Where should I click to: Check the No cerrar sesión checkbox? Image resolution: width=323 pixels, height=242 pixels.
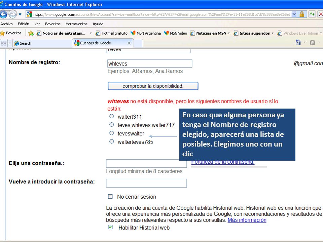click(110, 197)
